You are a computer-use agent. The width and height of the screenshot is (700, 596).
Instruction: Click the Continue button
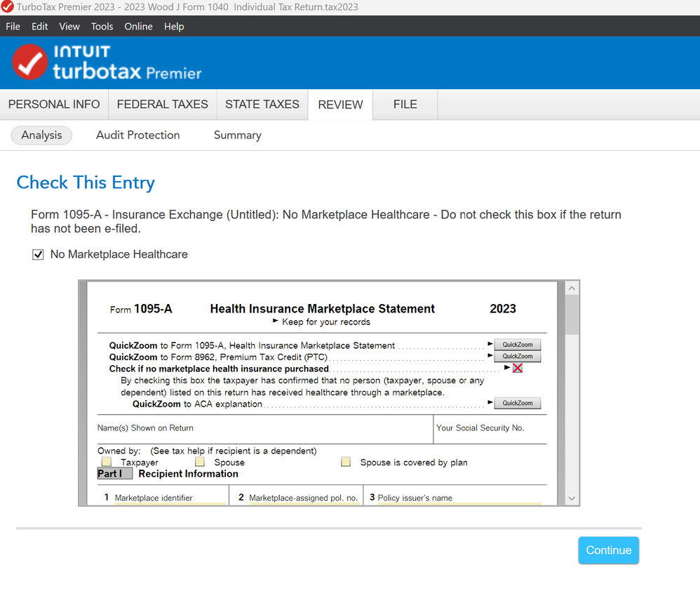pos(609,550)
